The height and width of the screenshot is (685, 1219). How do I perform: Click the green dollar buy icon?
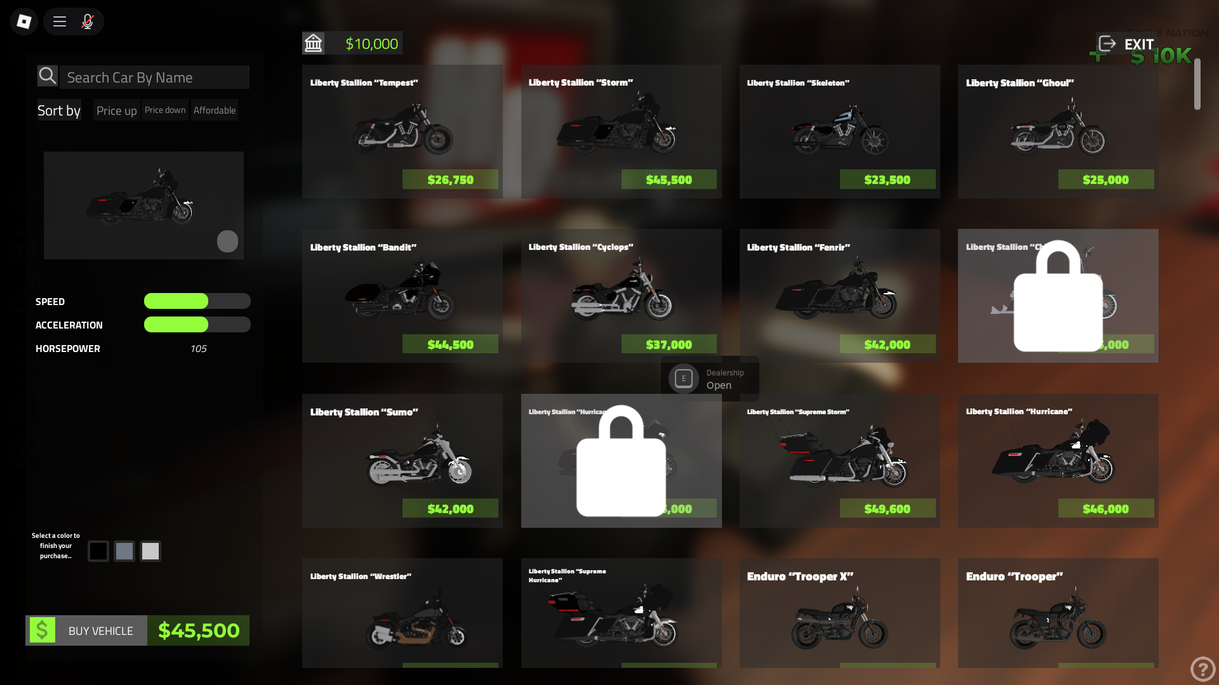tap(42, 630)
